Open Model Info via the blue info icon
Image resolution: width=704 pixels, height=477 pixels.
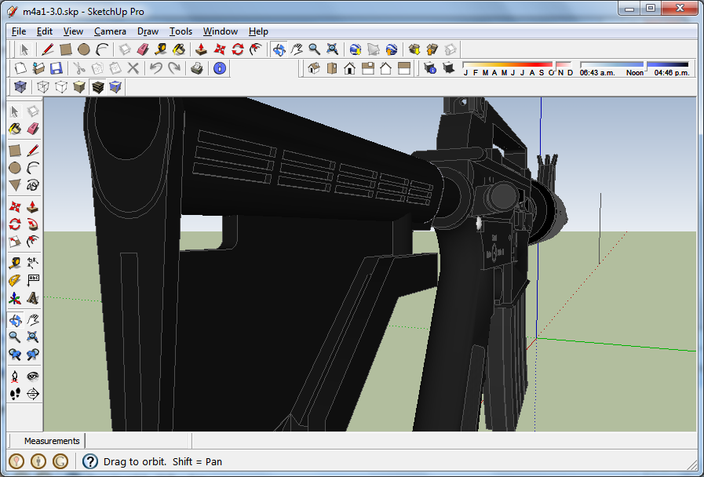[x=220, y=68]
